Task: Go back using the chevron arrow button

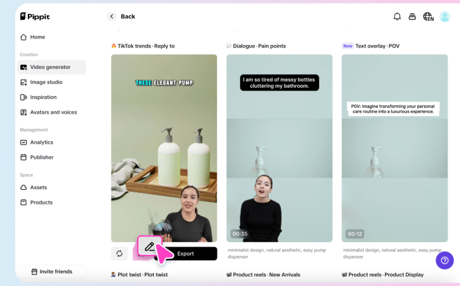Action: [x=111, y=16]
